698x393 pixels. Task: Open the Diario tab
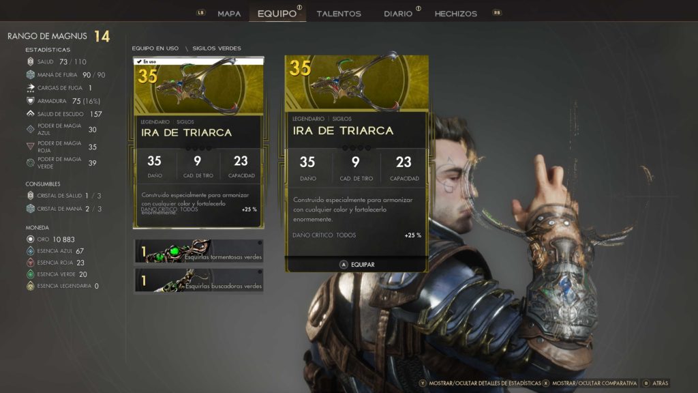[398, 14]
